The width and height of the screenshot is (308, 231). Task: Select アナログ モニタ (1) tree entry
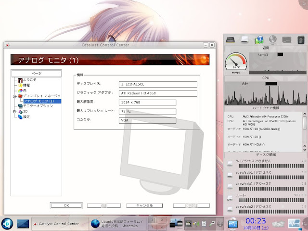coord(42,101)
